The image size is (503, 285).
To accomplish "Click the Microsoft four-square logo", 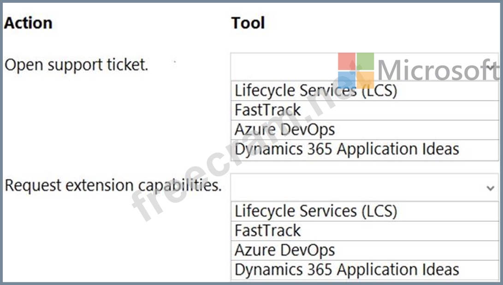I will [355, 71].
